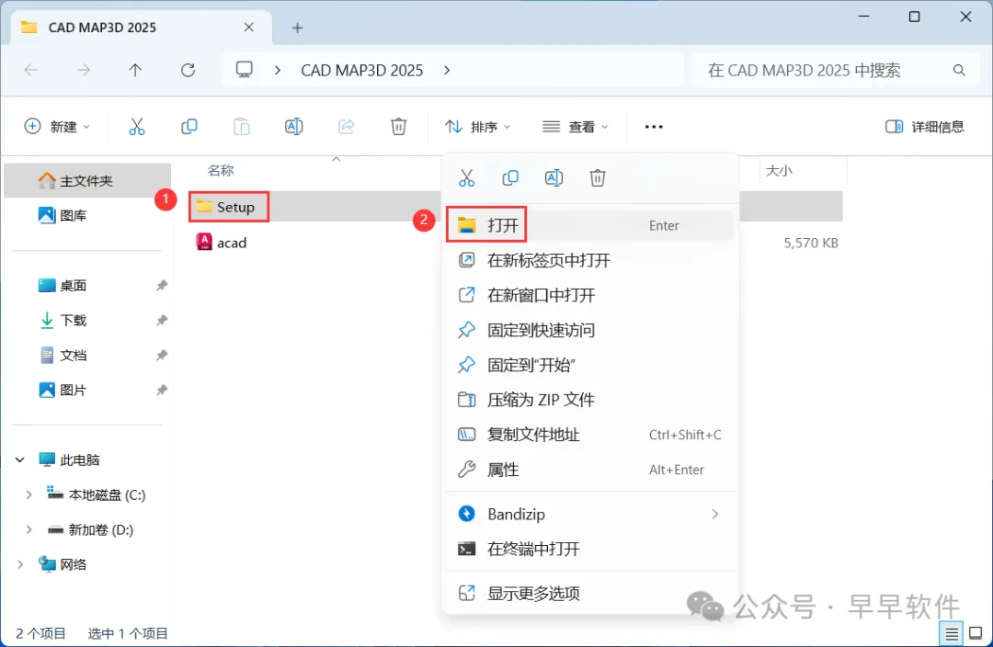Click the toolbar Share icon
Viewport: 993px width, 647px height.
pos(347,127)
